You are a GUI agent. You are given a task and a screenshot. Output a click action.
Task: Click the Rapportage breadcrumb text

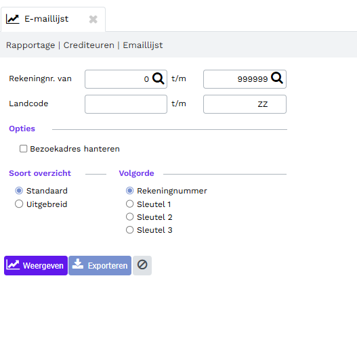[x=30, y=45]
